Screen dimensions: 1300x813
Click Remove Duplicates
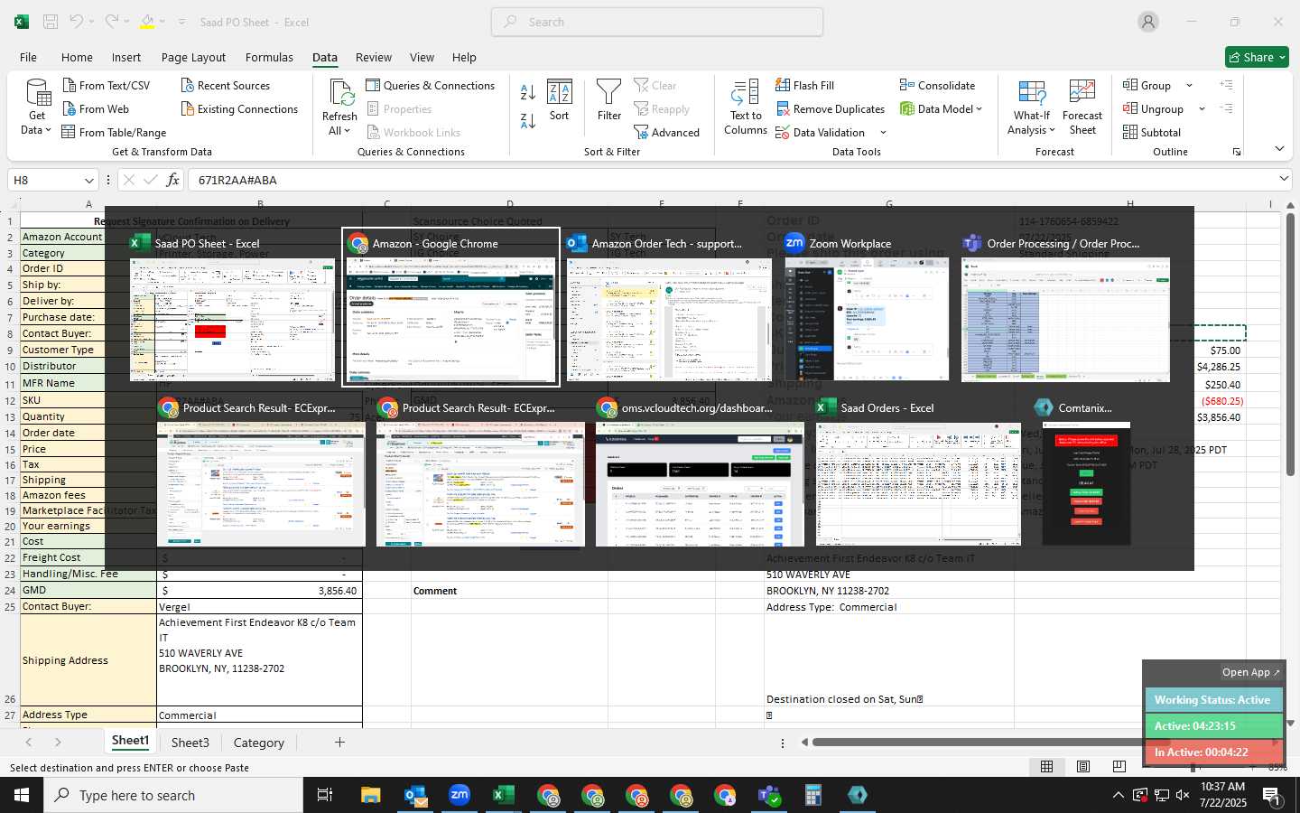pyautogui.click(x=830, y=109)
